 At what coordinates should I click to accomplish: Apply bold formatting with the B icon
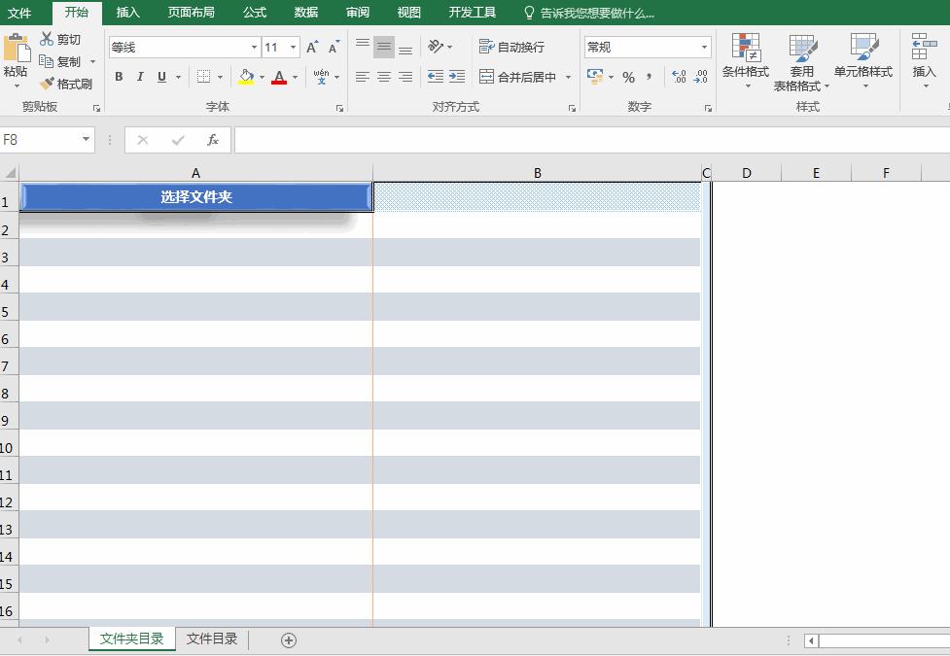coord(118,76)
